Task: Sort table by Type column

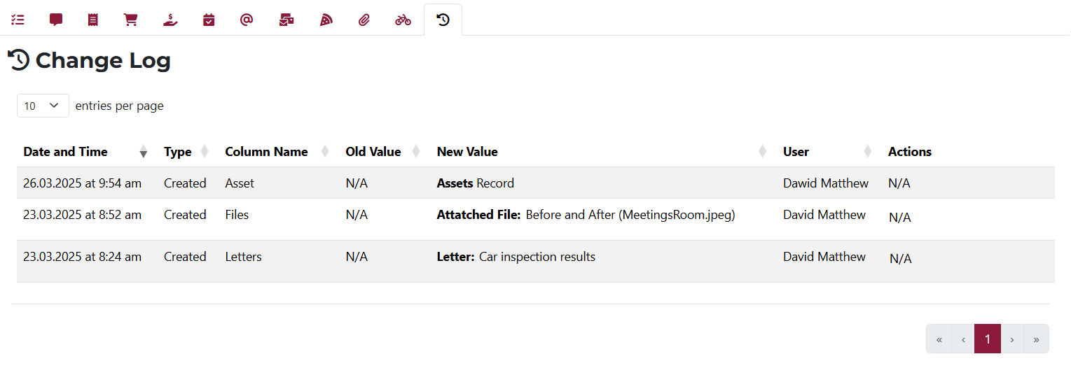Action: tap(178, 152)
